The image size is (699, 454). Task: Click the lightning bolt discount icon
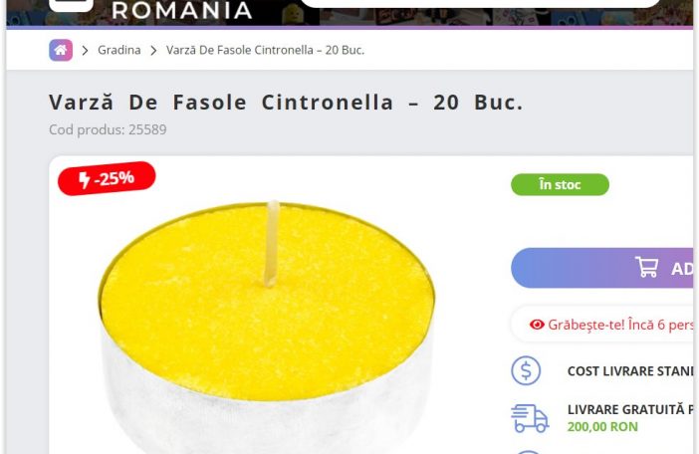(85, 180)
